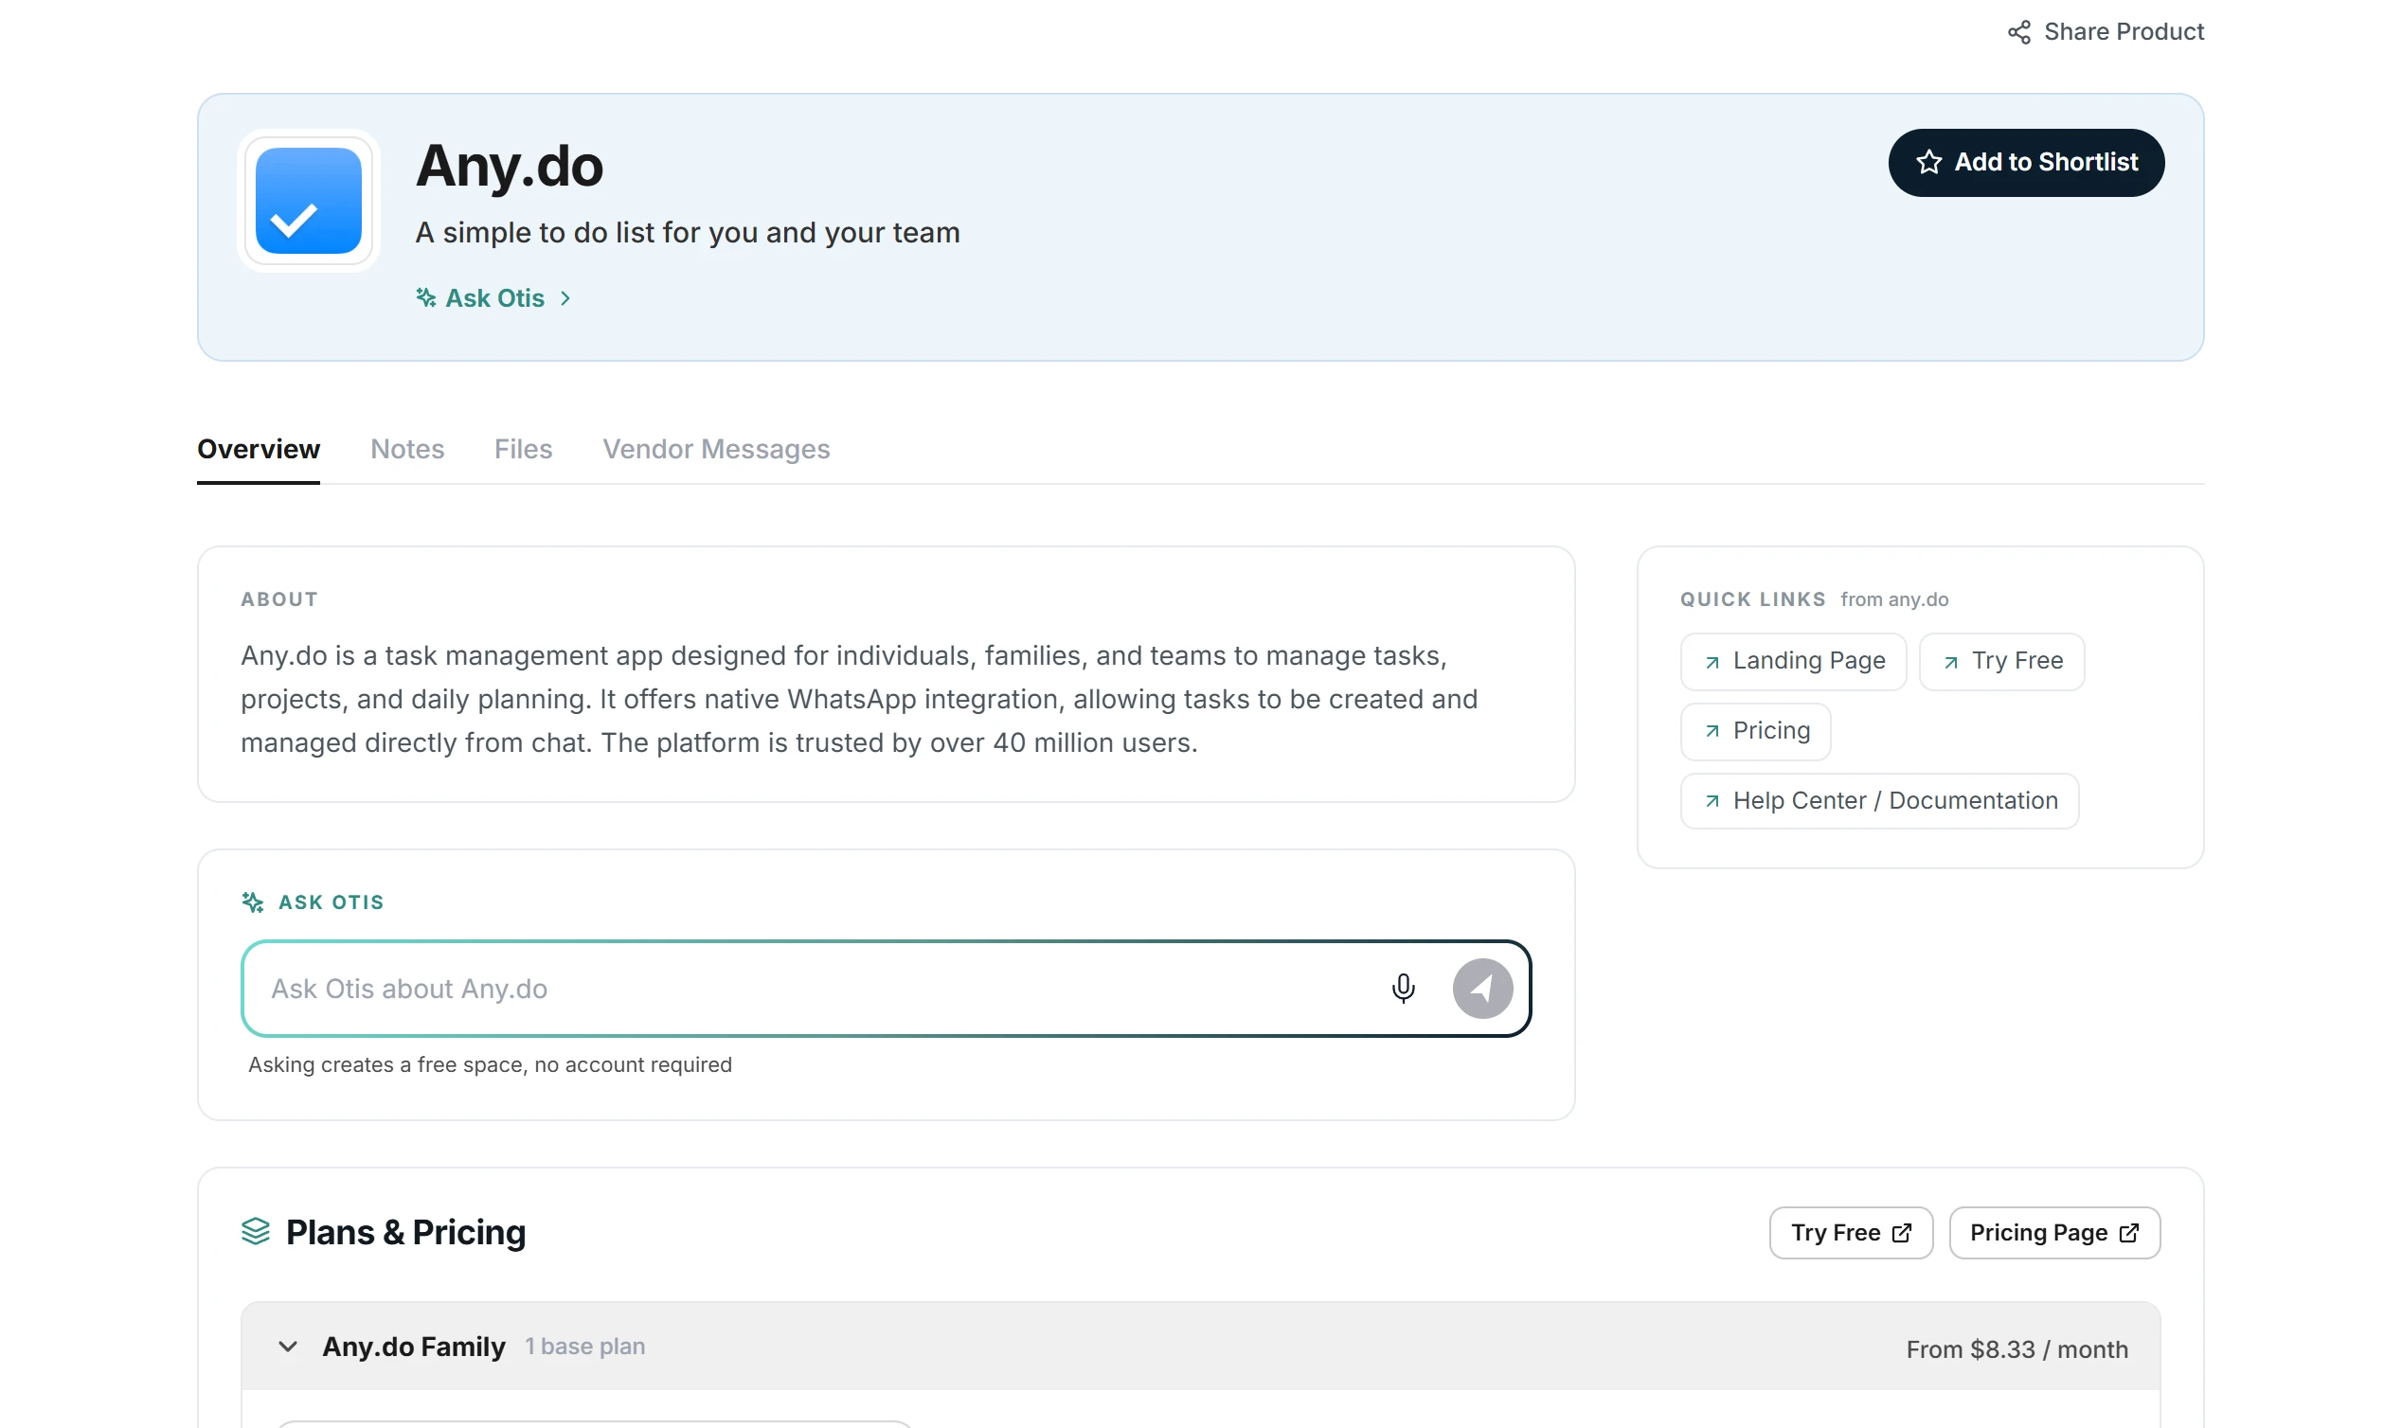Image resolution: width=2402 pixels, height=1428 pixels.
Task: Click tagline 'A simple to do list'
Action: coord(687,233)
